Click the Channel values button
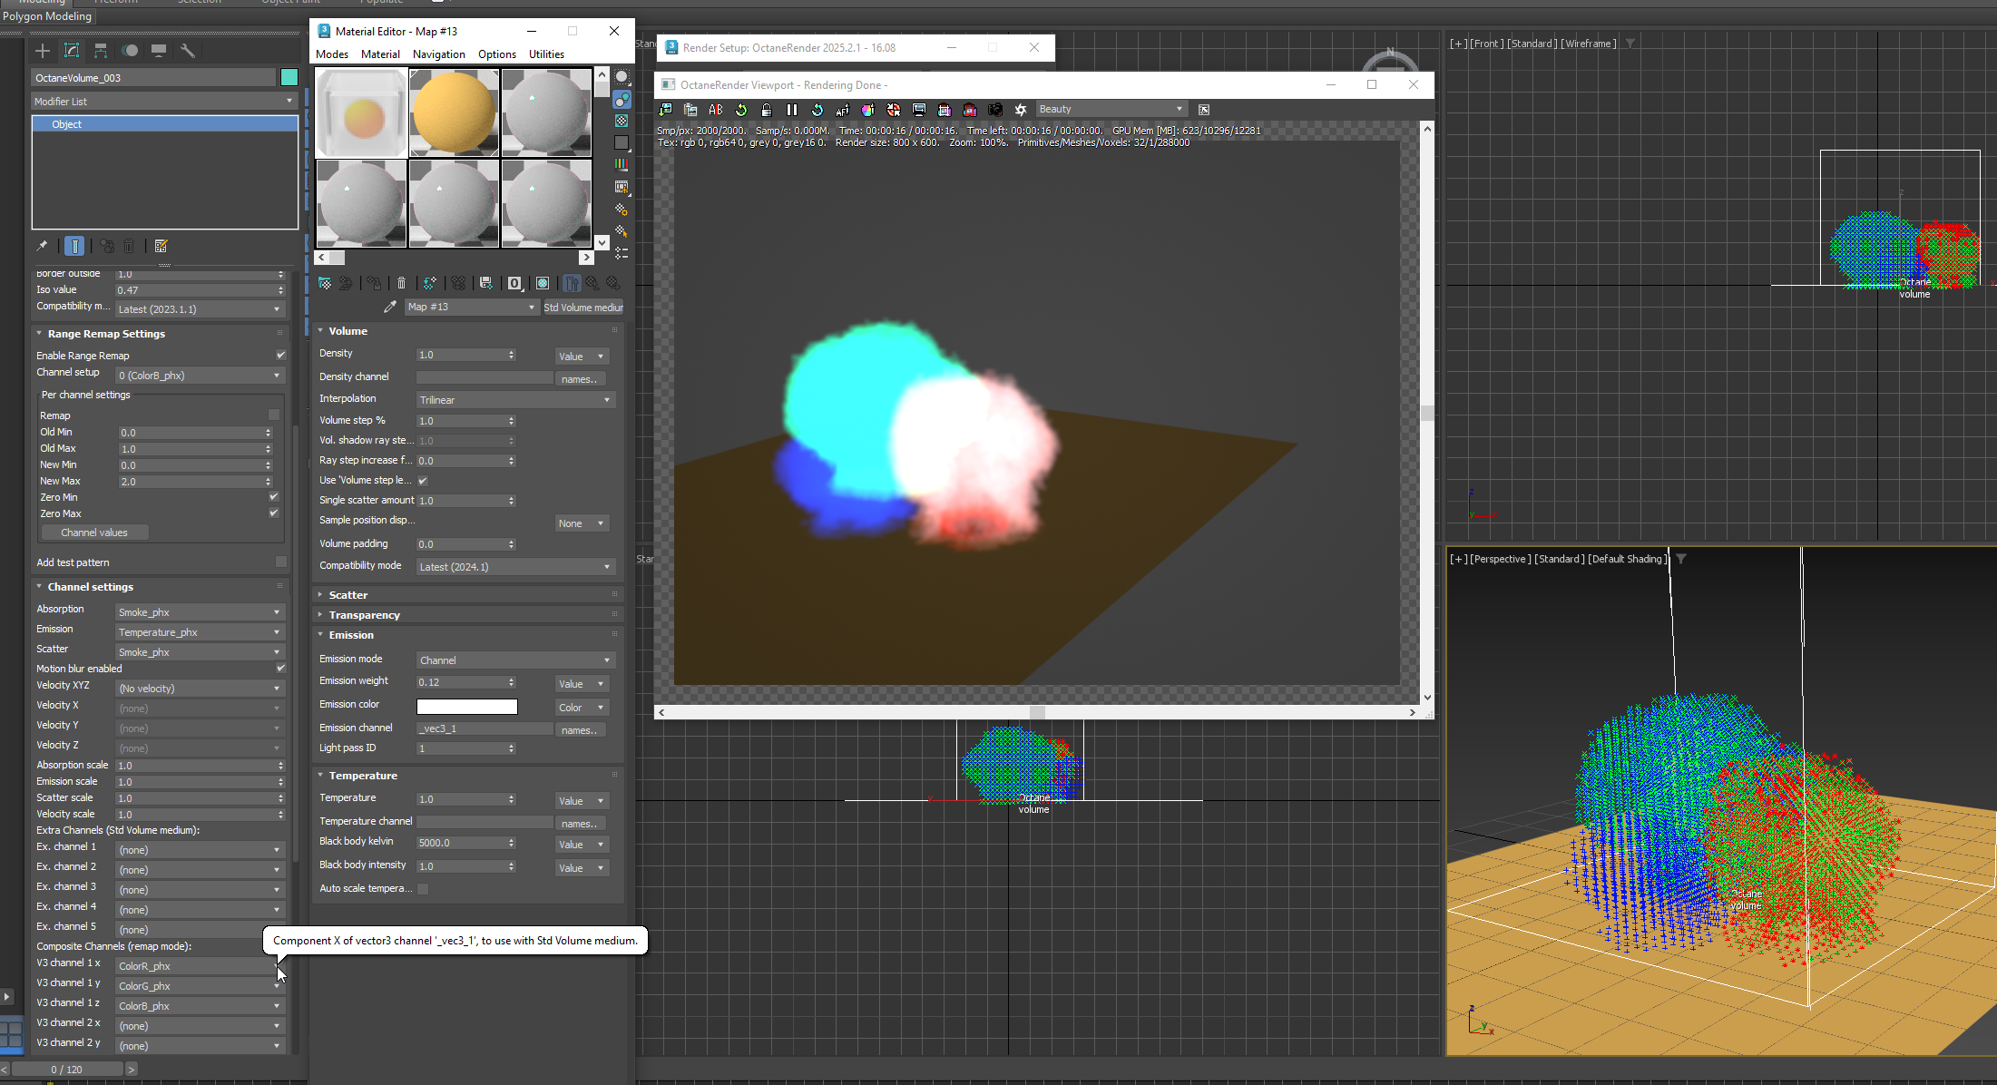 (x=94, y=533)
